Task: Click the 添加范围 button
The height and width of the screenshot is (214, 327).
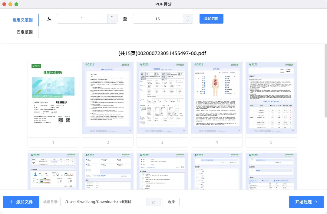Action: coord(211,19)
